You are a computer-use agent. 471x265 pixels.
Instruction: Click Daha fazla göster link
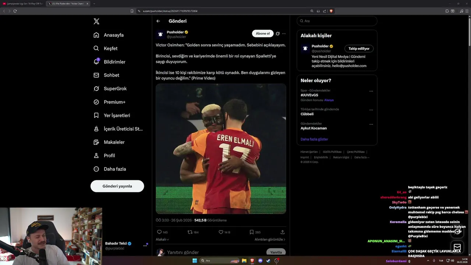(314, 139)
